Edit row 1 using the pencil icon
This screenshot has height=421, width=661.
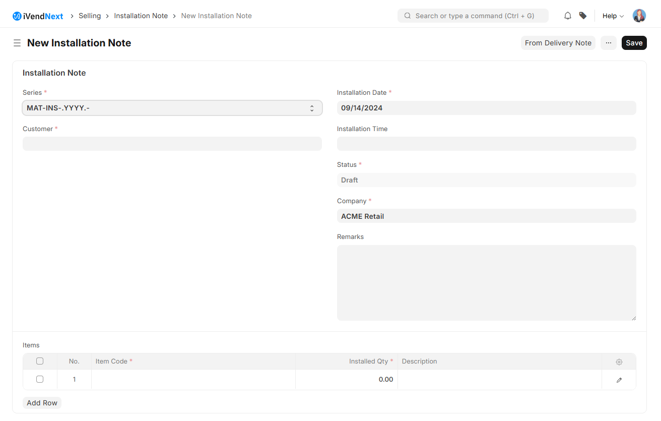pyautogui.click(x=619, y=380)
